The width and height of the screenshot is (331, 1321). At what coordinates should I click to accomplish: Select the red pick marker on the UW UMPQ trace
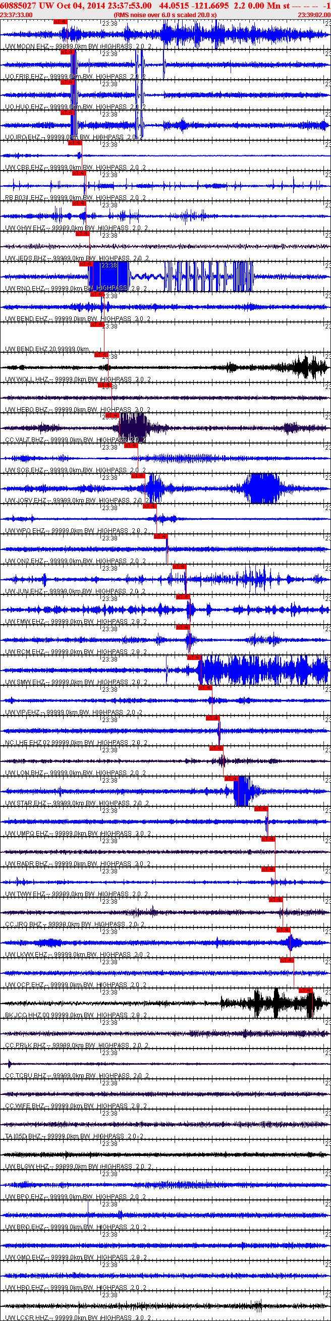click(261, 809)
